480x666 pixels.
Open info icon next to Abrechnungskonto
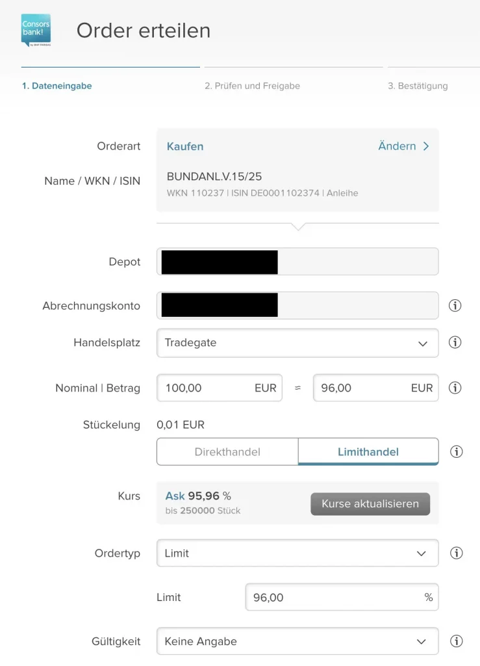click(455, 306)
